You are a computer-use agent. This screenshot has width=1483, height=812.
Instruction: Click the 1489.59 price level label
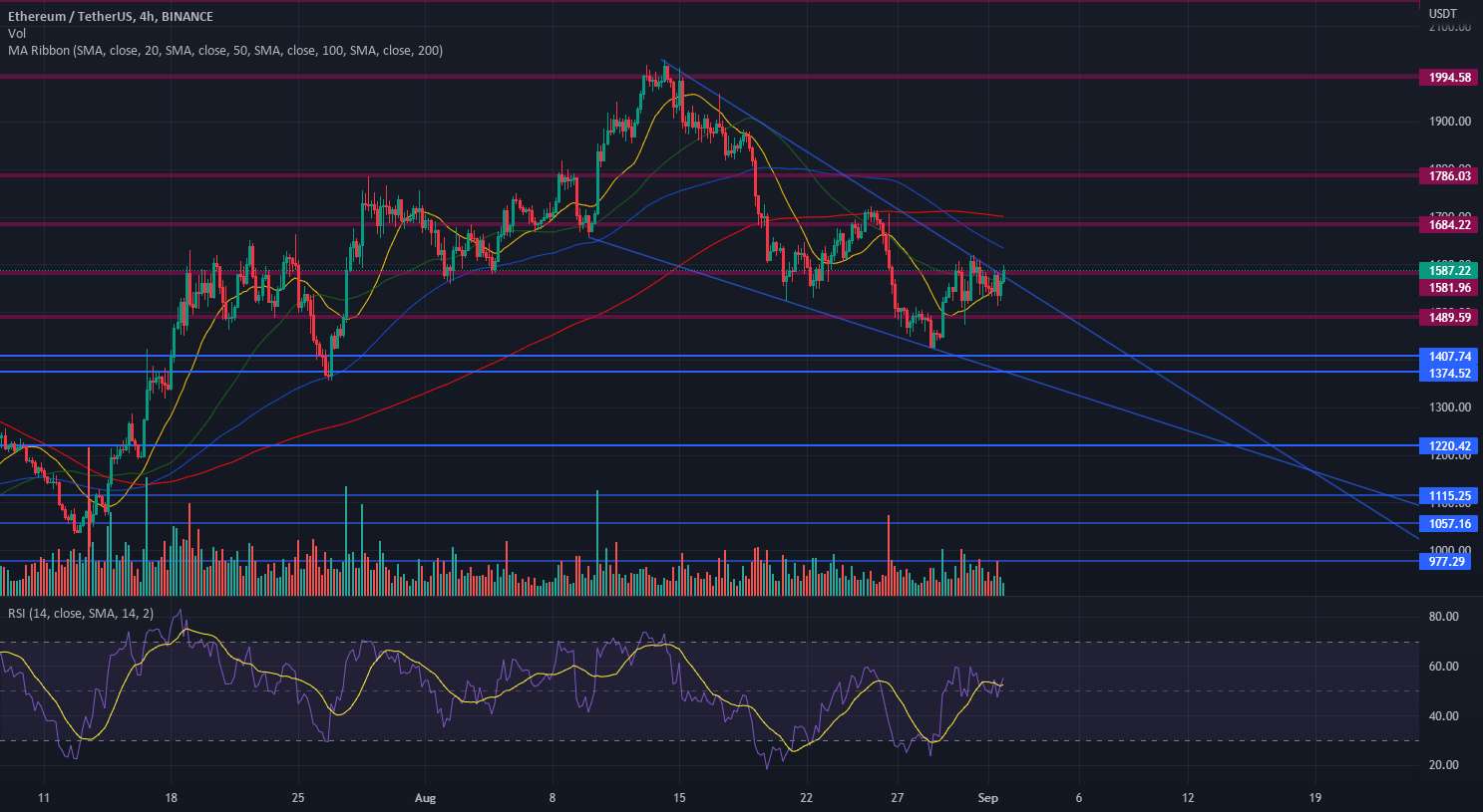(x=1449, y=318)
